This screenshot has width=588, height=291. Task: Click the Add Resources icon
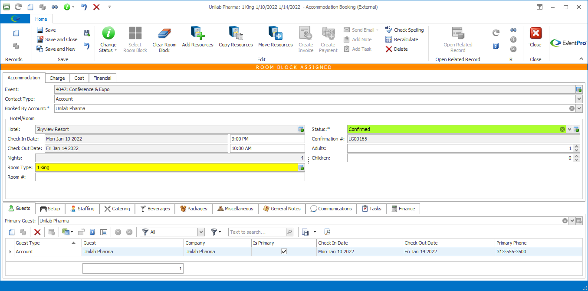197,33
